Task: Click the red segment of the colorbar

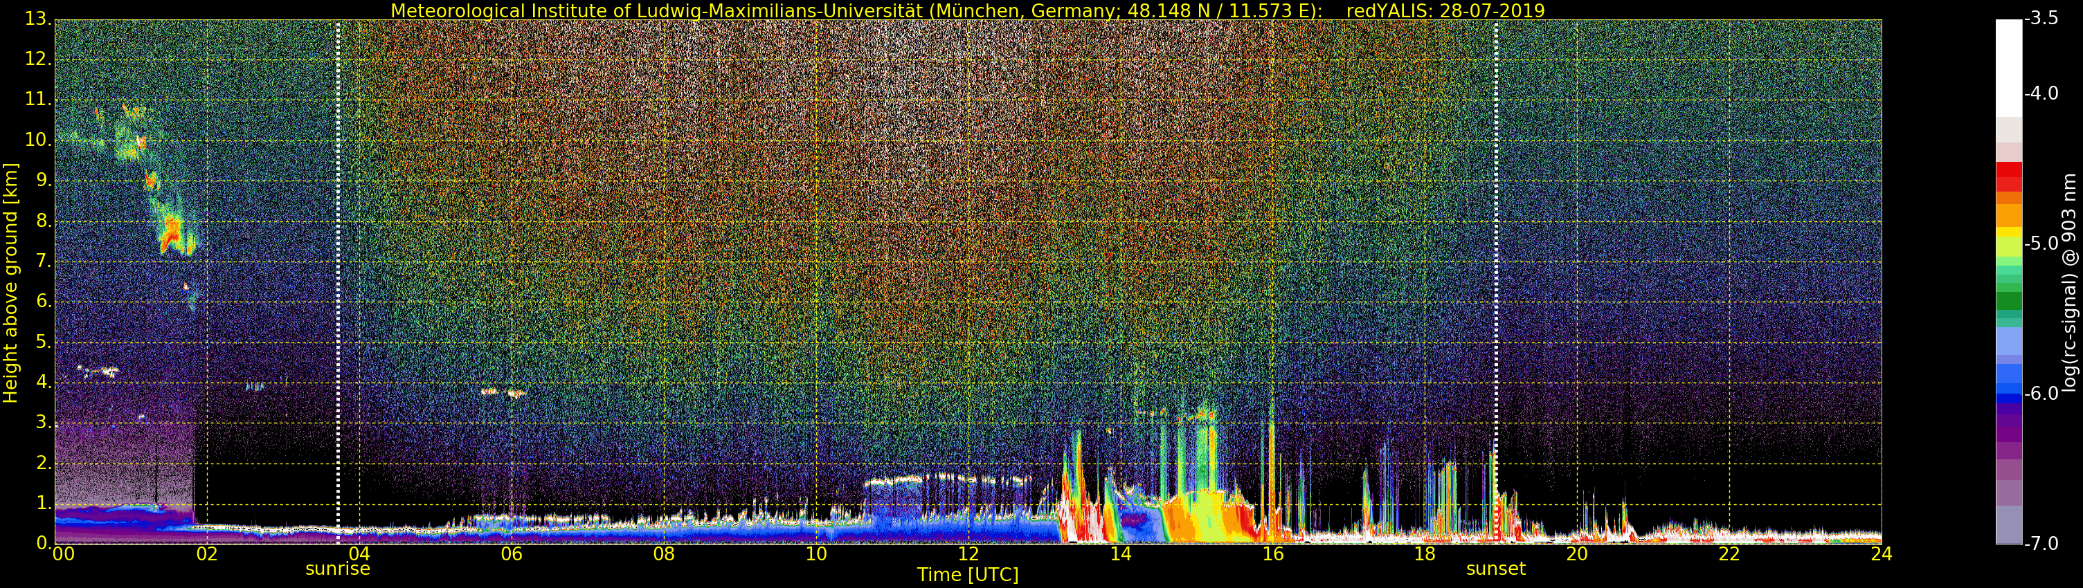Action: (2009, 176)
